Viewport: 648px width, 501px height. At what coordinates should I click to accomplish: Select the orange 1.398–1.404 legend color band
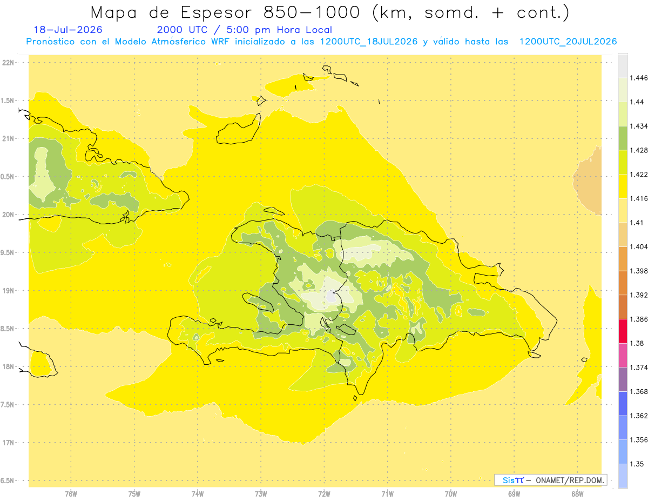[x=623, y=259]
